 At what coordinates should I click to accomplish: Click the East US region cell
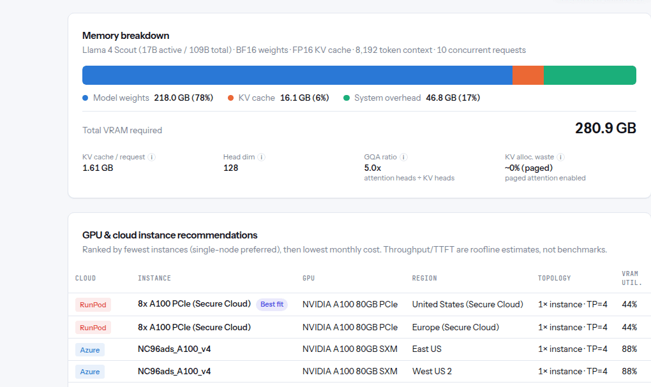[427, 349]
